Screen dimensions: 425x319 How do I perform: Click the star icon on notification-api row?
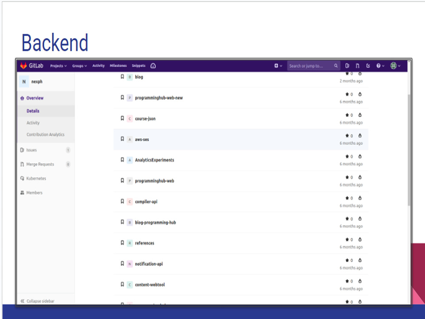(347, 260)
